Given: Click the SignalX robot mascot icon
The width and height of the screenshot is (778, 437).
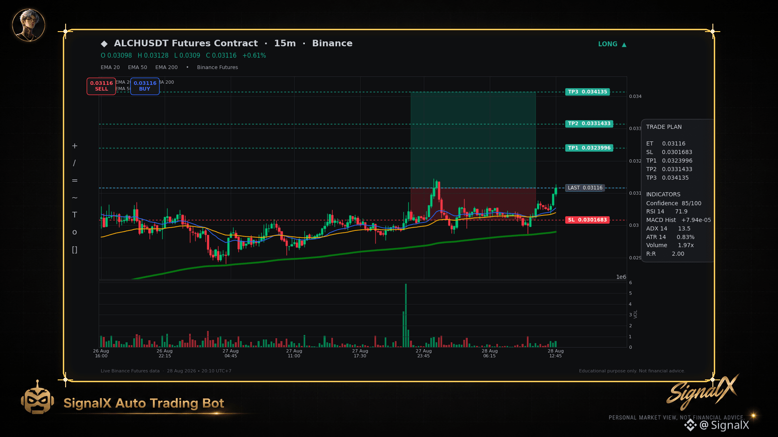Looking at the screenshot, I should [37, 398].
